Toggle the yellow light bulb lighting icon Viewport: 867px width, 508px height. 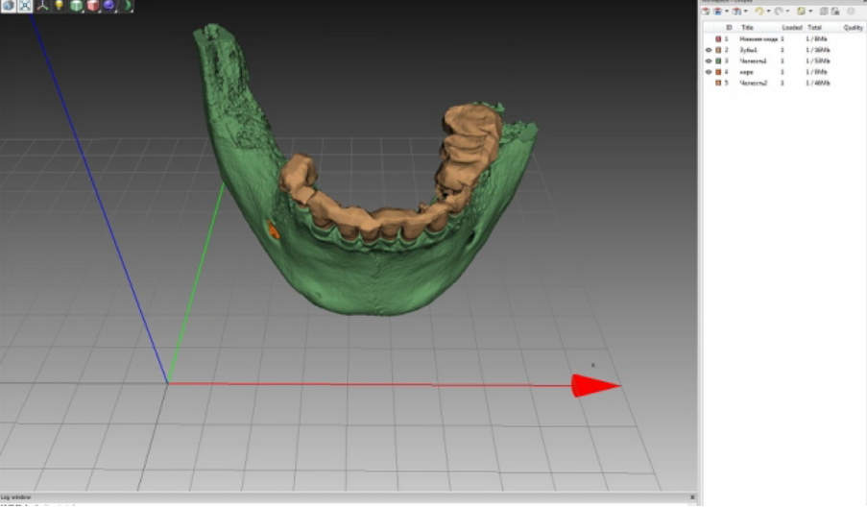[60, 6]
